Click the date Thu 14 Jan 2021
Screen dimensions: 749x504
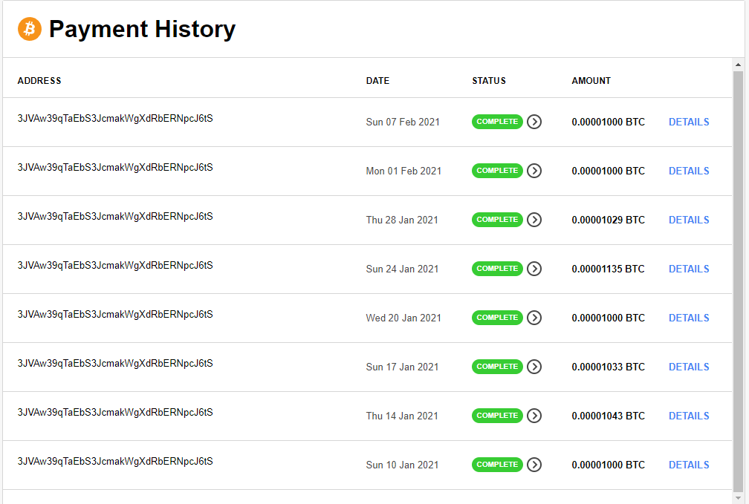tap(402, 416)
